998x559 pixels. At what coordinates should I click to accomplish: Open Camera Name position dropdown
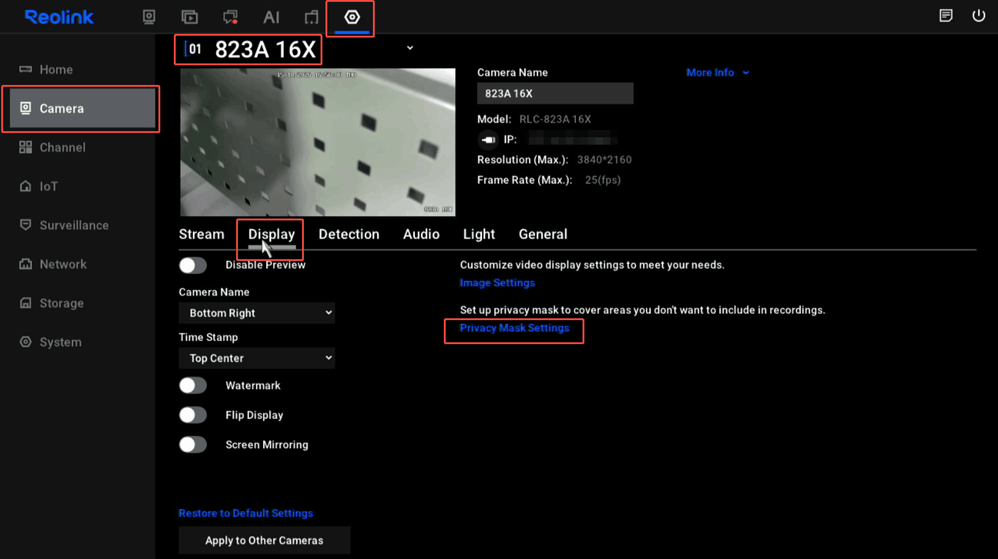[x=257, y=313]
